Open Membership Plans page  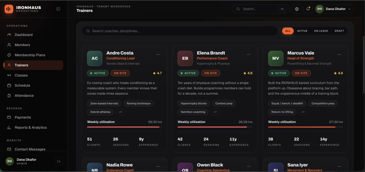(x=33, y=55)
